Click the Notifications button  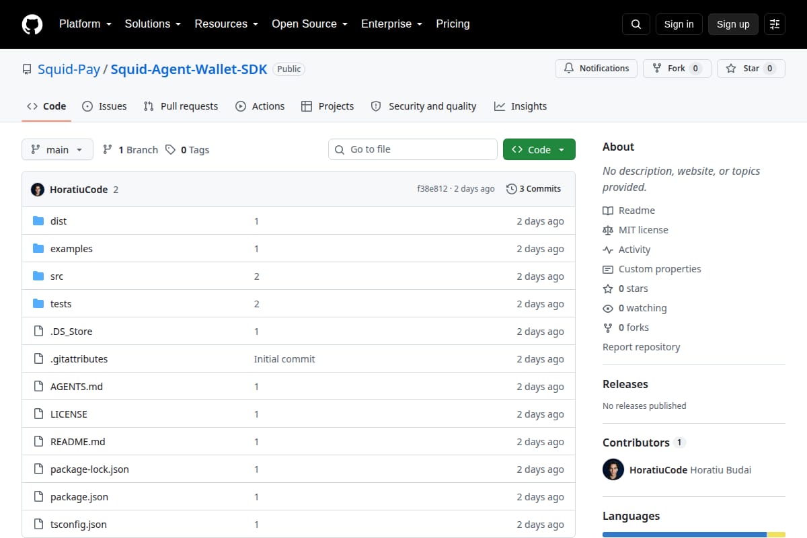[596, 69]
